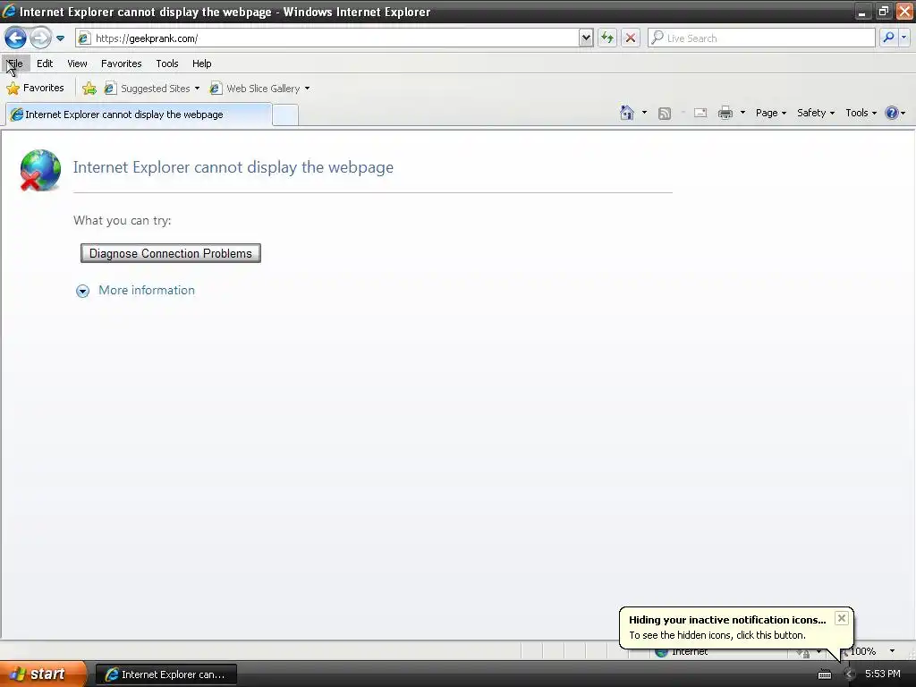Expand the More information arrow icon
The image size is (916, 687).
click(82, 291)
